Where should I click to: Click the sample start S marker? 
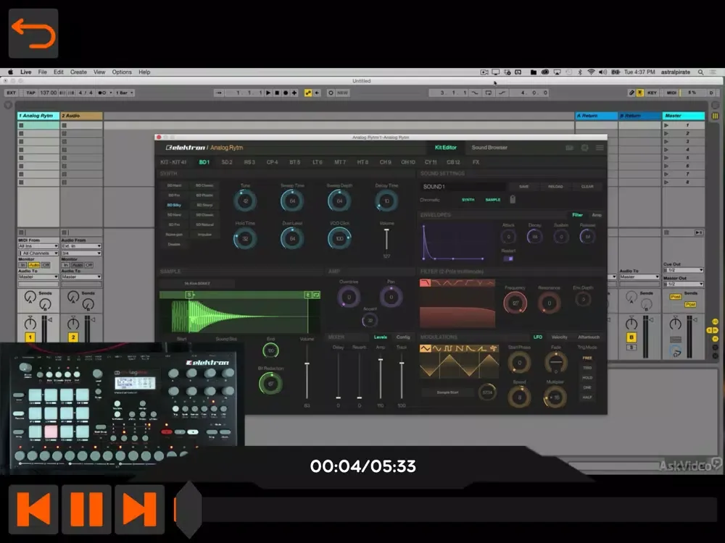point(188,295)
